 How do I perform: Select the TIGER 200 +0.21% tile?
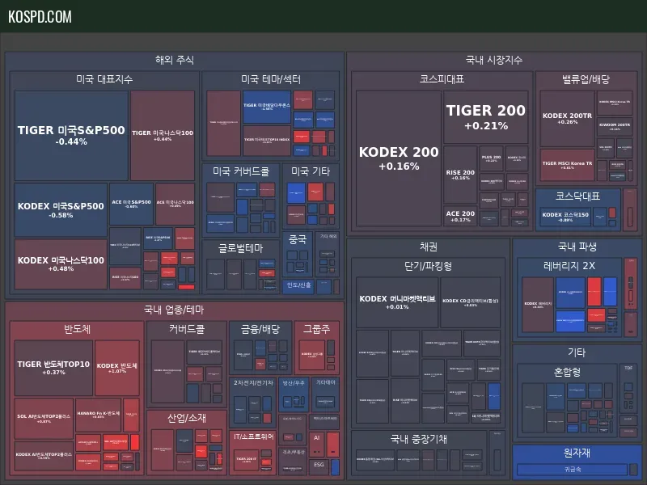[x=486, y=117]
